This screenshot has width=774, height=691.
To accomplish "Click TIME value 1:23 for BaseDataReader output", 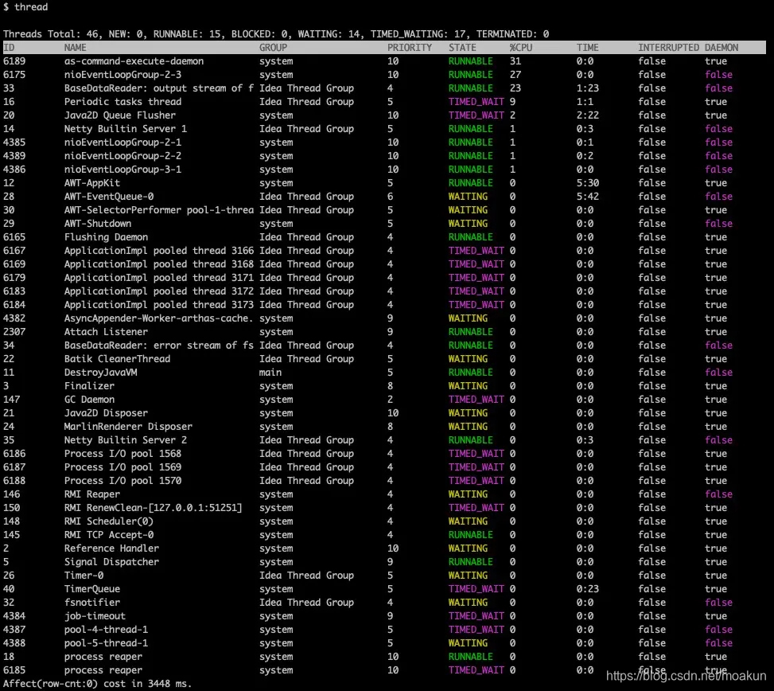I will coord(587,88).
